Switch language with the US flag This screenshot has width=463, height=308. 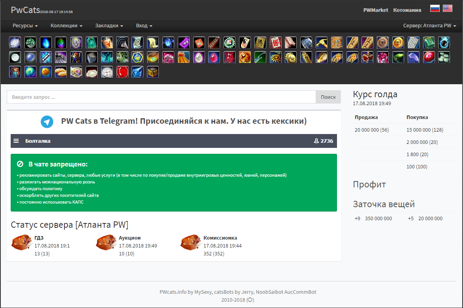(x=447, y=8)
